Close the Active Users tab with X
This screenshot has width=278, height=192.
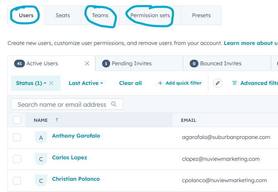pyautogui.click(x=87, y=63)
